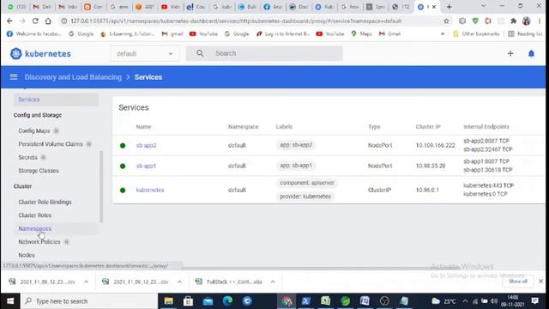The height and width of the screenshot is (309, 549).
Task: Open Persistent Volume Claims
Action: coord(51,144)
